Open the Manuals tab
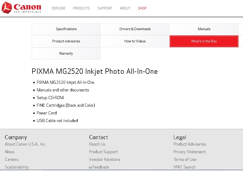 pyautogui.click(x=204, y=29)
